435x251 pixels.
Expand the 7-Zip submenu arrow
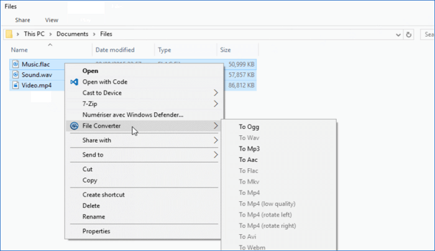(x=216, y=103)
